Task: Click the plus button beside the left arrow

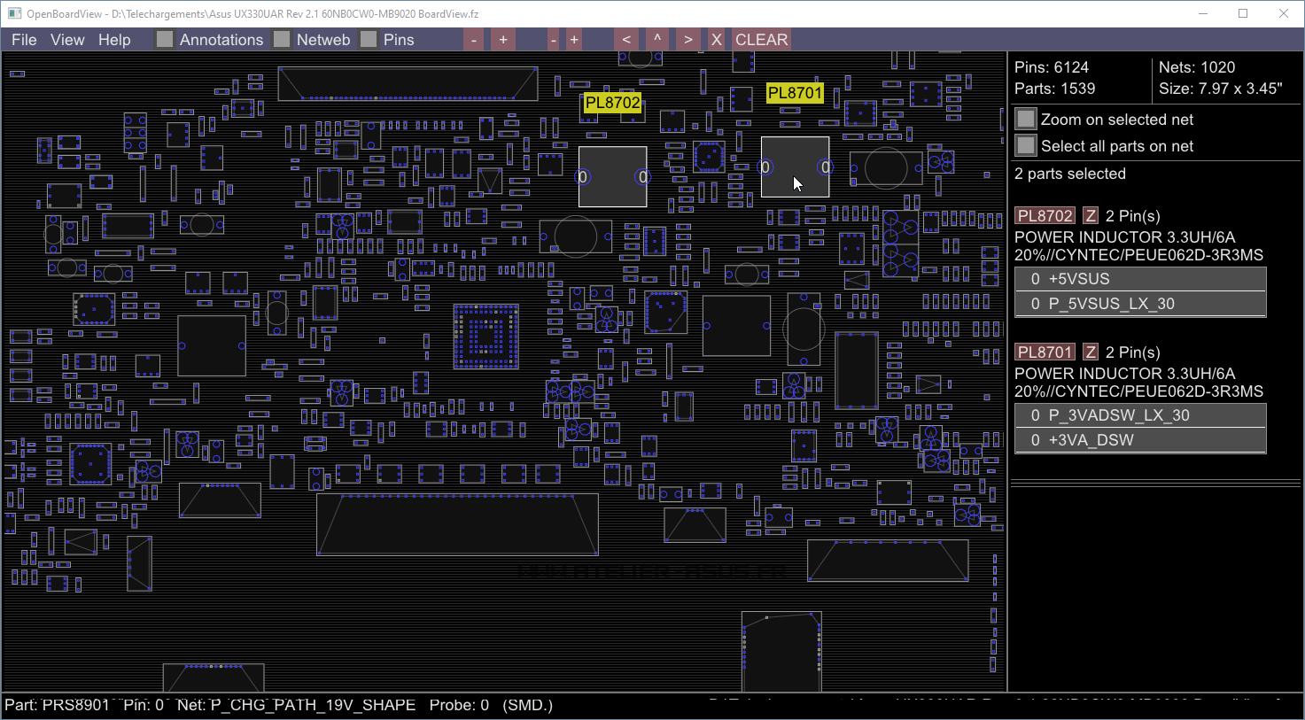Action: [x=574, y=40]
